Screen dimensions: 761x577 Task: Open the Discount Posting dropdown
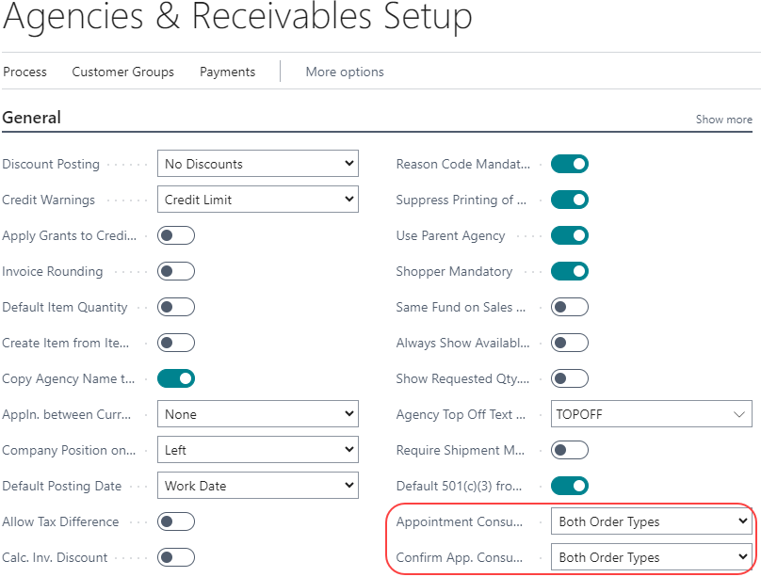(257, 164)
